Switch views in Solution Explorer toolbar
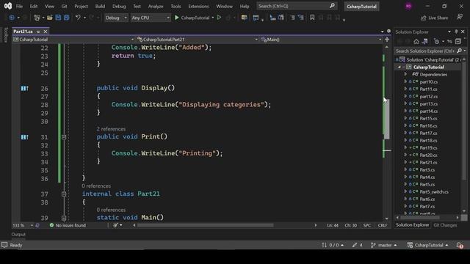The image size is (470, 264). [x=424, y=41]
